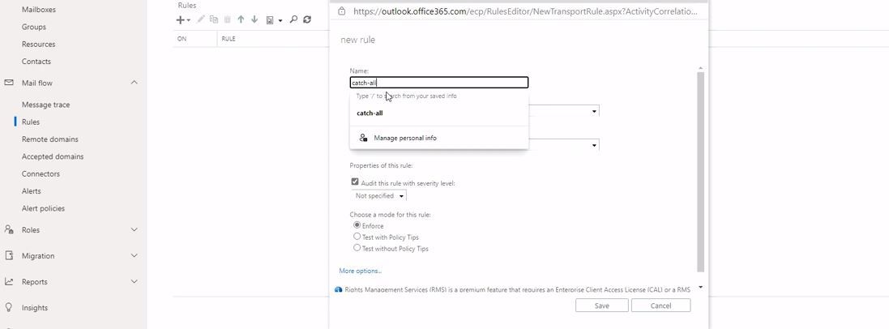The height and width of the screenshot is (329, 889).
Task: Collapse the Mail flow section
Action: point(134,83)
